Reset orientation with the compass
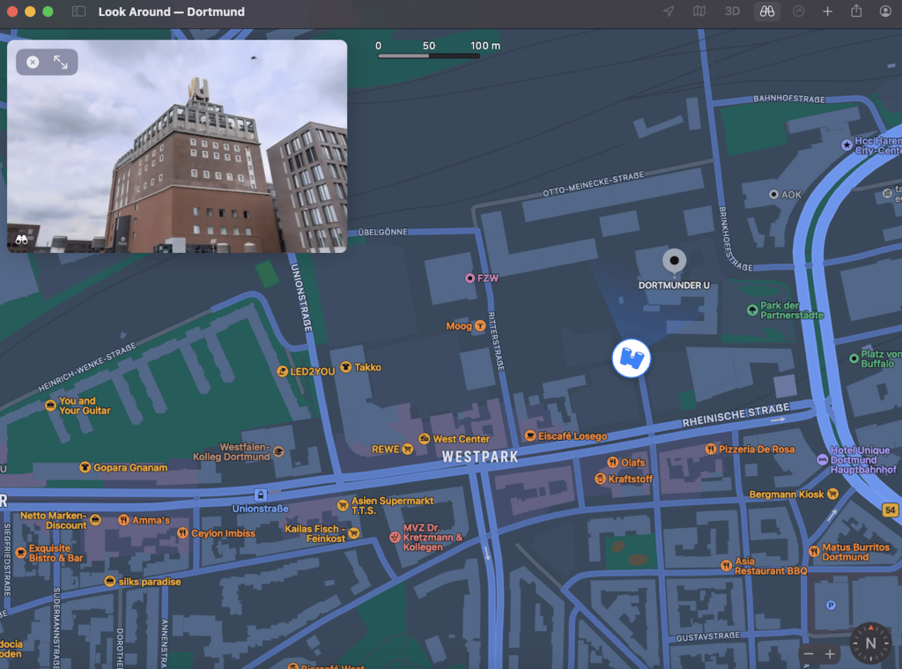 click(x=870, y=643)
